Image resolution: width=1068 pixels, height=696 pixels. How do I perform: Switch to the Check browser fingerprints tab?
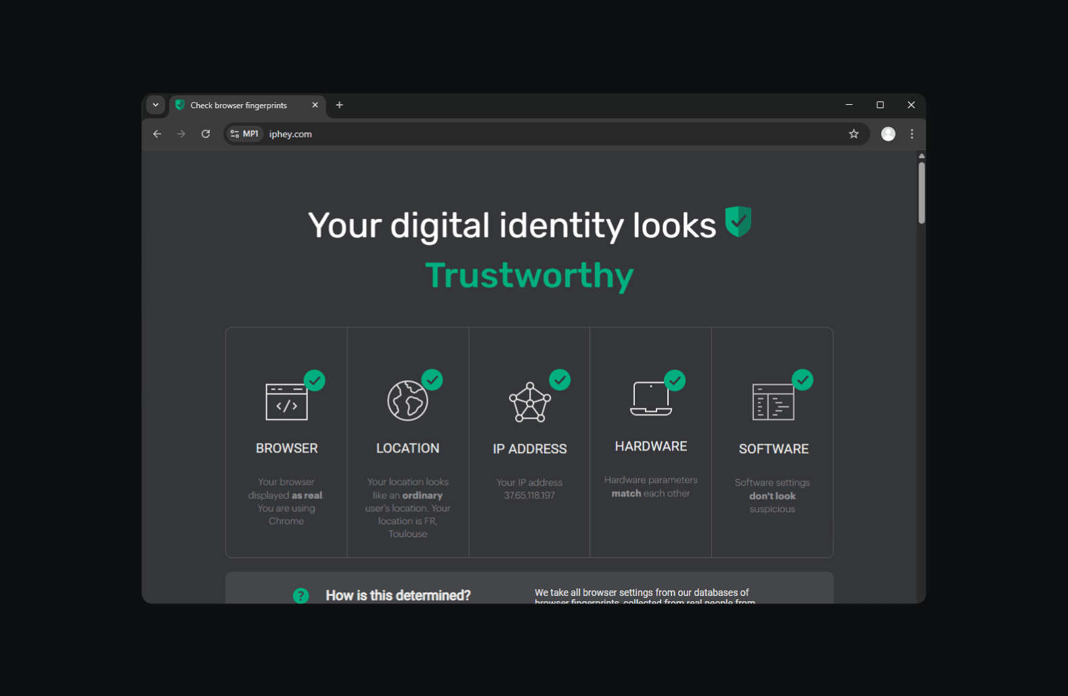coord(248,106)
